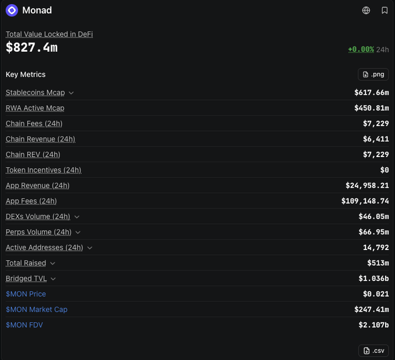
Task: Click the $450.81m RWA value
Action: click(372, 108)
